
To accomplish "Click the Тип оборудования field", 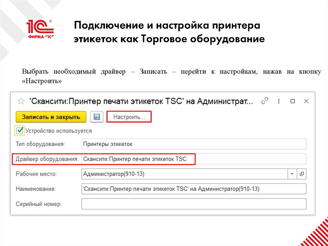I will 194,144.
